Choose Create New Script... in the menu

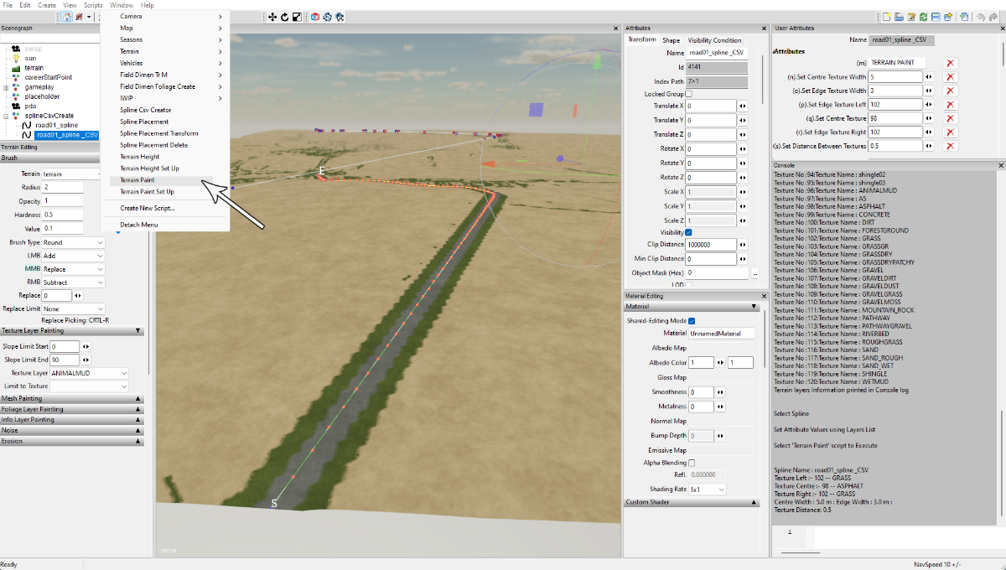[x=147, y=208]
